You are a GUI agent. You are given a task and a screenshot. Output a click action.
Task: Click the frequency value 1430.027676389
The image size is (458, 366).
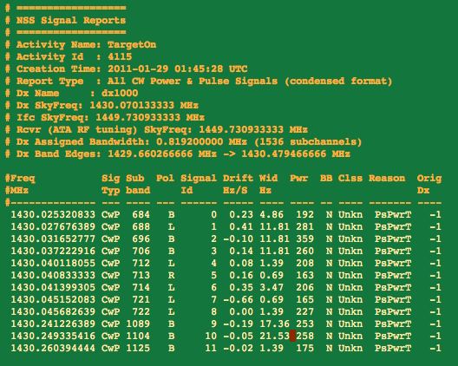click(x=53, y=227)
